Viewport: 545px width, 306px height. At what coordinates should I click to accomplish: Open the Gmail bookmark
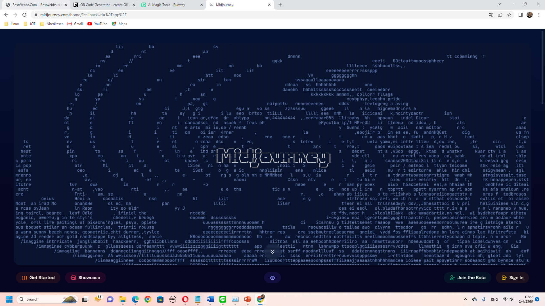coord(75,24)
